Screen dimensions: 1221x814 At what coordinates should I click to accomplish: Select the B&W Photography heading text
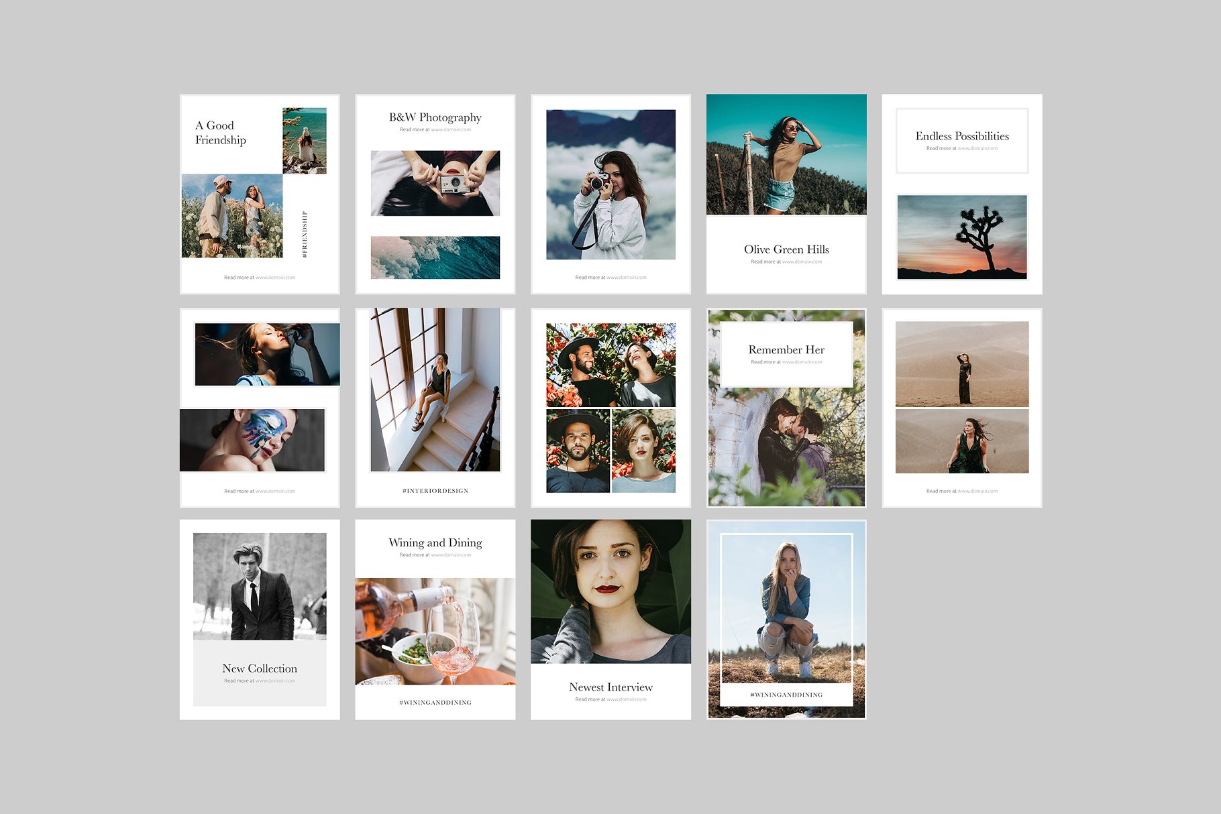435,117
